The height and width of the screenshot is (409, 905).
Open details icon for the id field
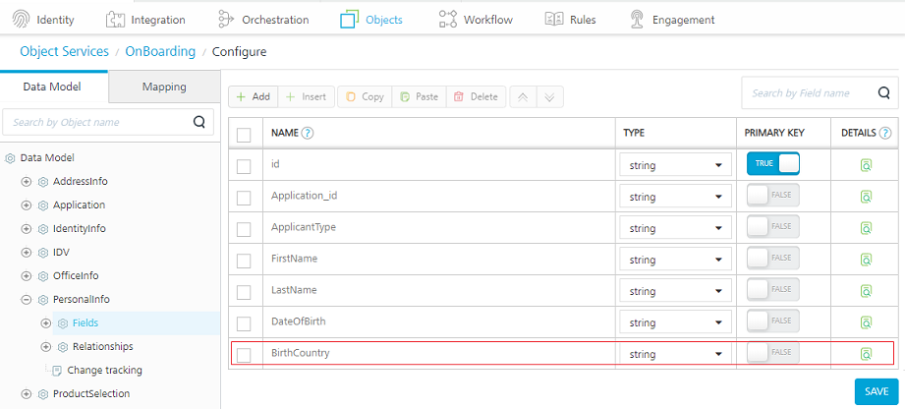866,165
